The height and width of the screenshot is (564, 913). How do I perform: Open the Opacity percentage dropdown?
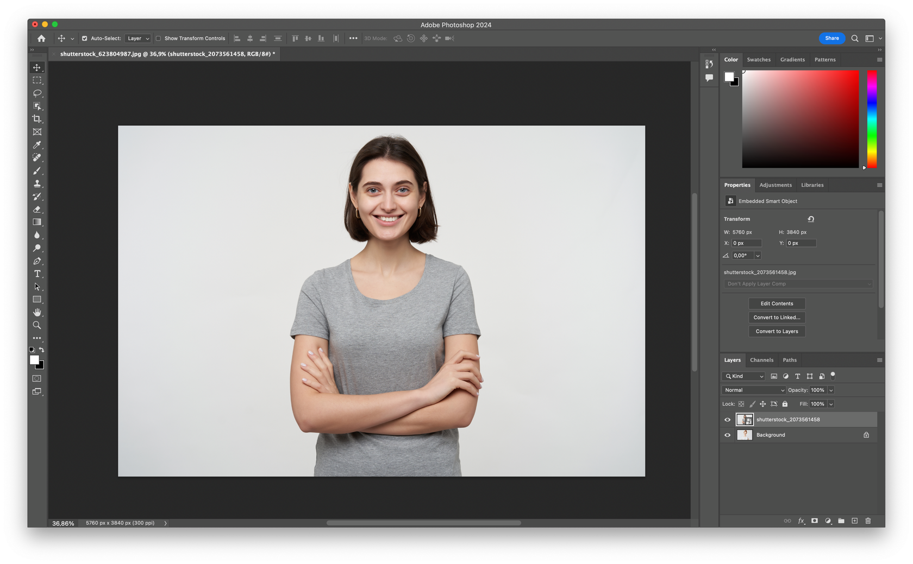[x=830, y=390]
